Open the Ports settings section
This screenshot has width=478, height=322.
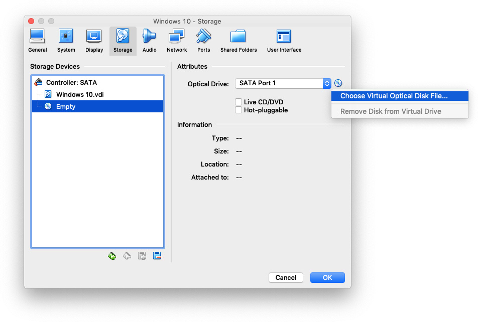pyautogui.click(x=203, y=41)
